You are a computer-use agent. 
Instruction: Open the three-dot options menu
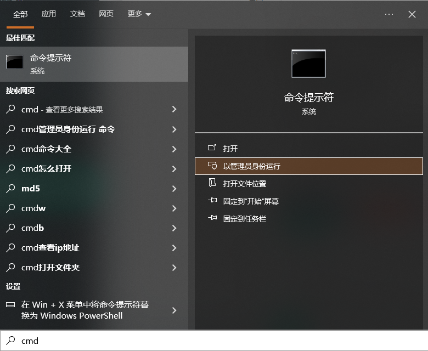pyautogui.click(x=388, y=14)
